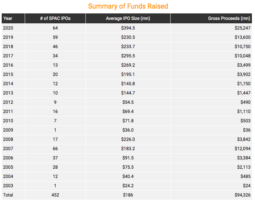Screen dimensions: 255x201
Task: Select the 66 IPO count in 2007 row
Action: 55,148
